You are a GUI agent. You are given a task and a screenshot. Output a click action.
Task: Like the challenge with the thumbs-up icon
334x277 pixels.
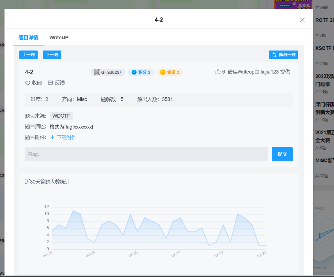pos(218,72)
